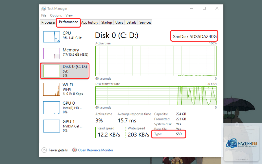This screenshot has width=262, height=164.
Task: Switch to the App history tab
Action: click(90, 22)
